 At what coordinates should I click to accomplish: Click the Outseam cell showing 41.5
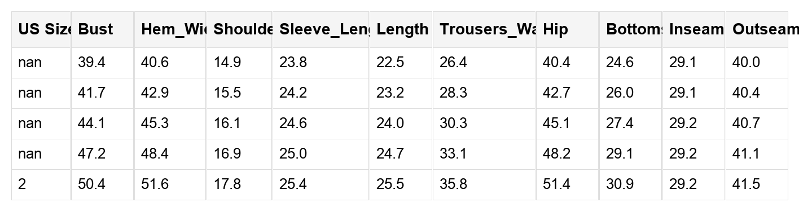pyautogui.click(x=757, y=184)
